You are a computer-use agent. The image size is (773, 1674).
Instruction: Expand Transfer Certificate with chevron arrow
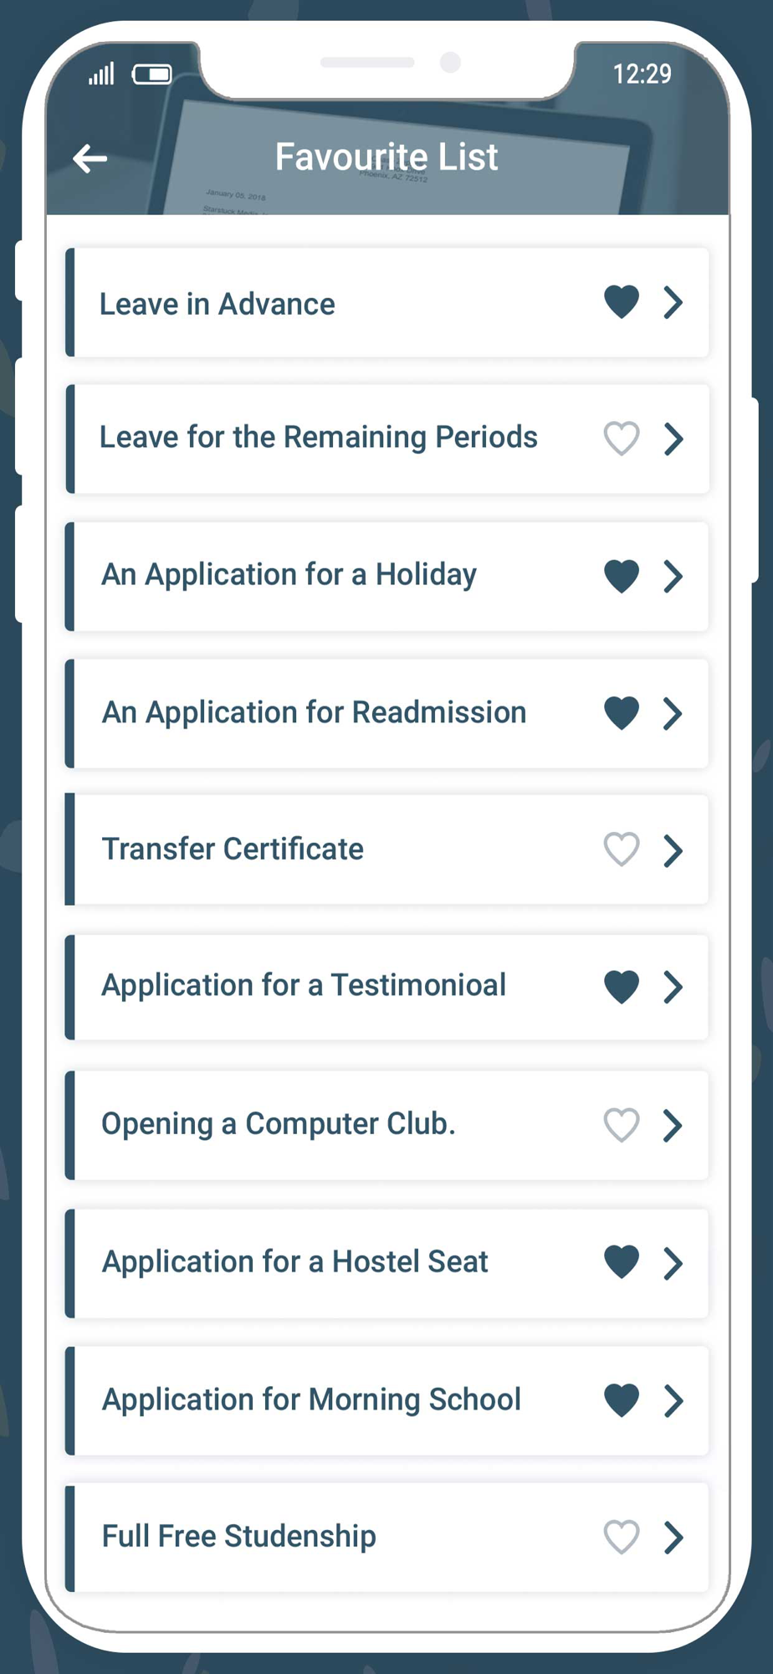pos(673,850)
